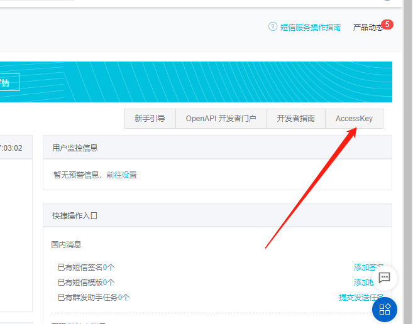Click the 已有短信签名 count text
Screen dimensions: 413x324
pos(86,267)
